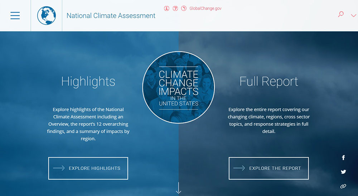This screenshot has height=196, width=358.
Task: Visit the GlobalChange.gov link
Action: tap(205, 9)
